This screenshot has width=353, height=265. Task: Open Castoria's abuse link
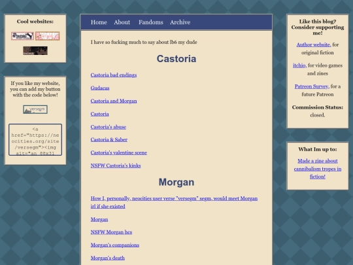tap(109, 127)
